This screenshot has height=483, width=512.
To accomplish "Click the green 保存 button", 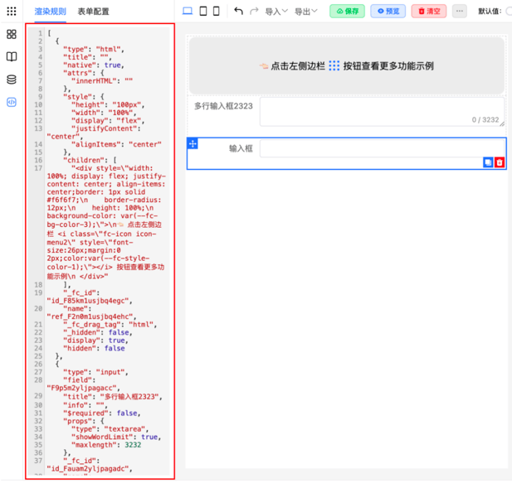I will click(347, 12).
